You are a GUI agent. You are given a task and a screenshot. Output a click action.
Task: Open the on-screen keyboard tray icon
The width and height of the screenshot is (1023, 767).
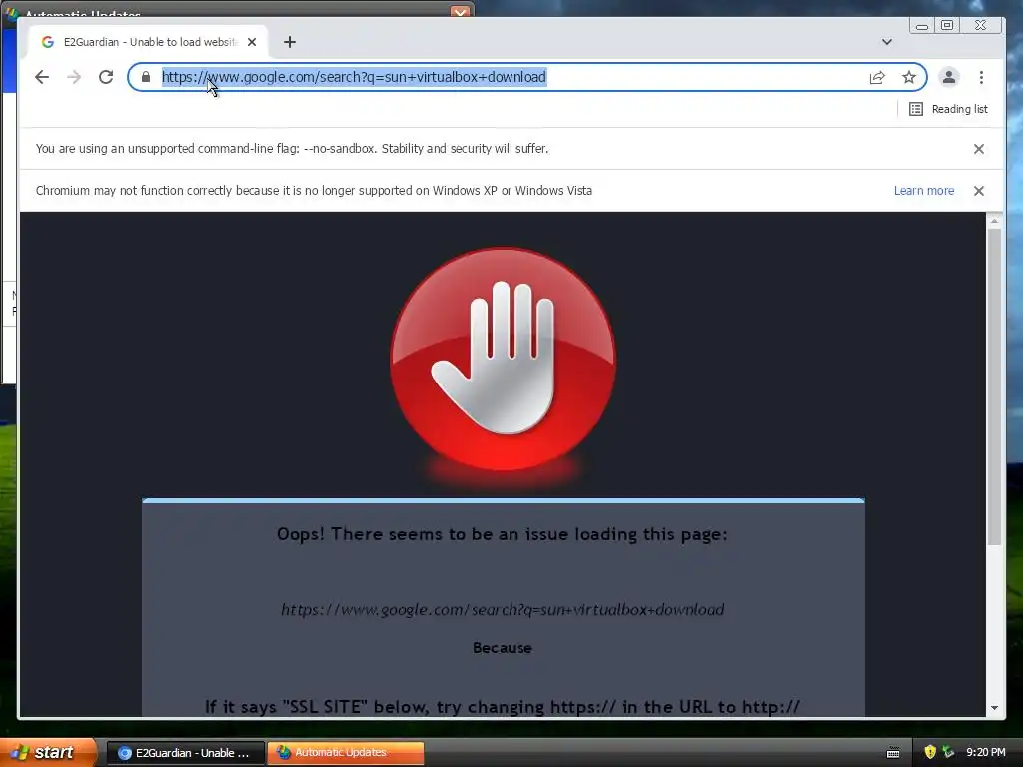click(x=893, y=753)
